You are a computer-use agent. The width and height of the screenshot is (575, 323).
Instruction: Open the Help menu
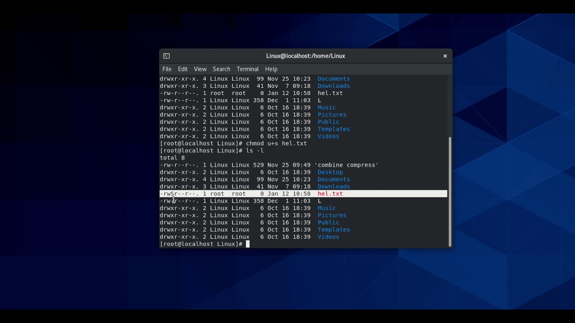(271, 69)
